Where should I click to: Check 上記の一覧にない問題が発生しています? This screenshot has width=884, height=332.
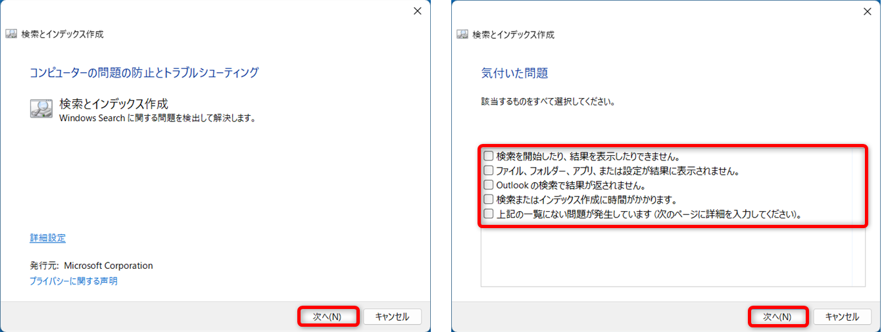click(x=489, y=214)
